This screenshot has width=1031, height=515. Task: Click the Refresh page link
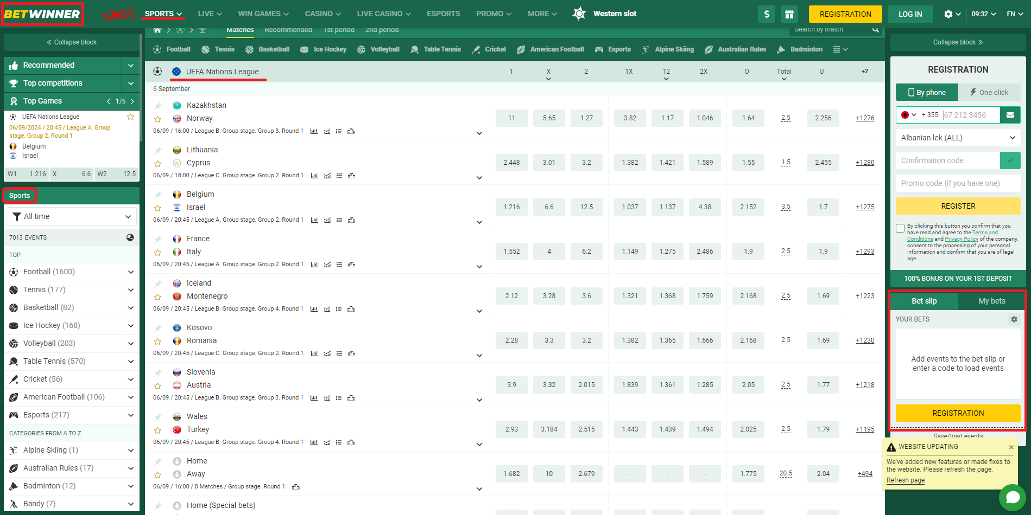(x=906, y=480)
